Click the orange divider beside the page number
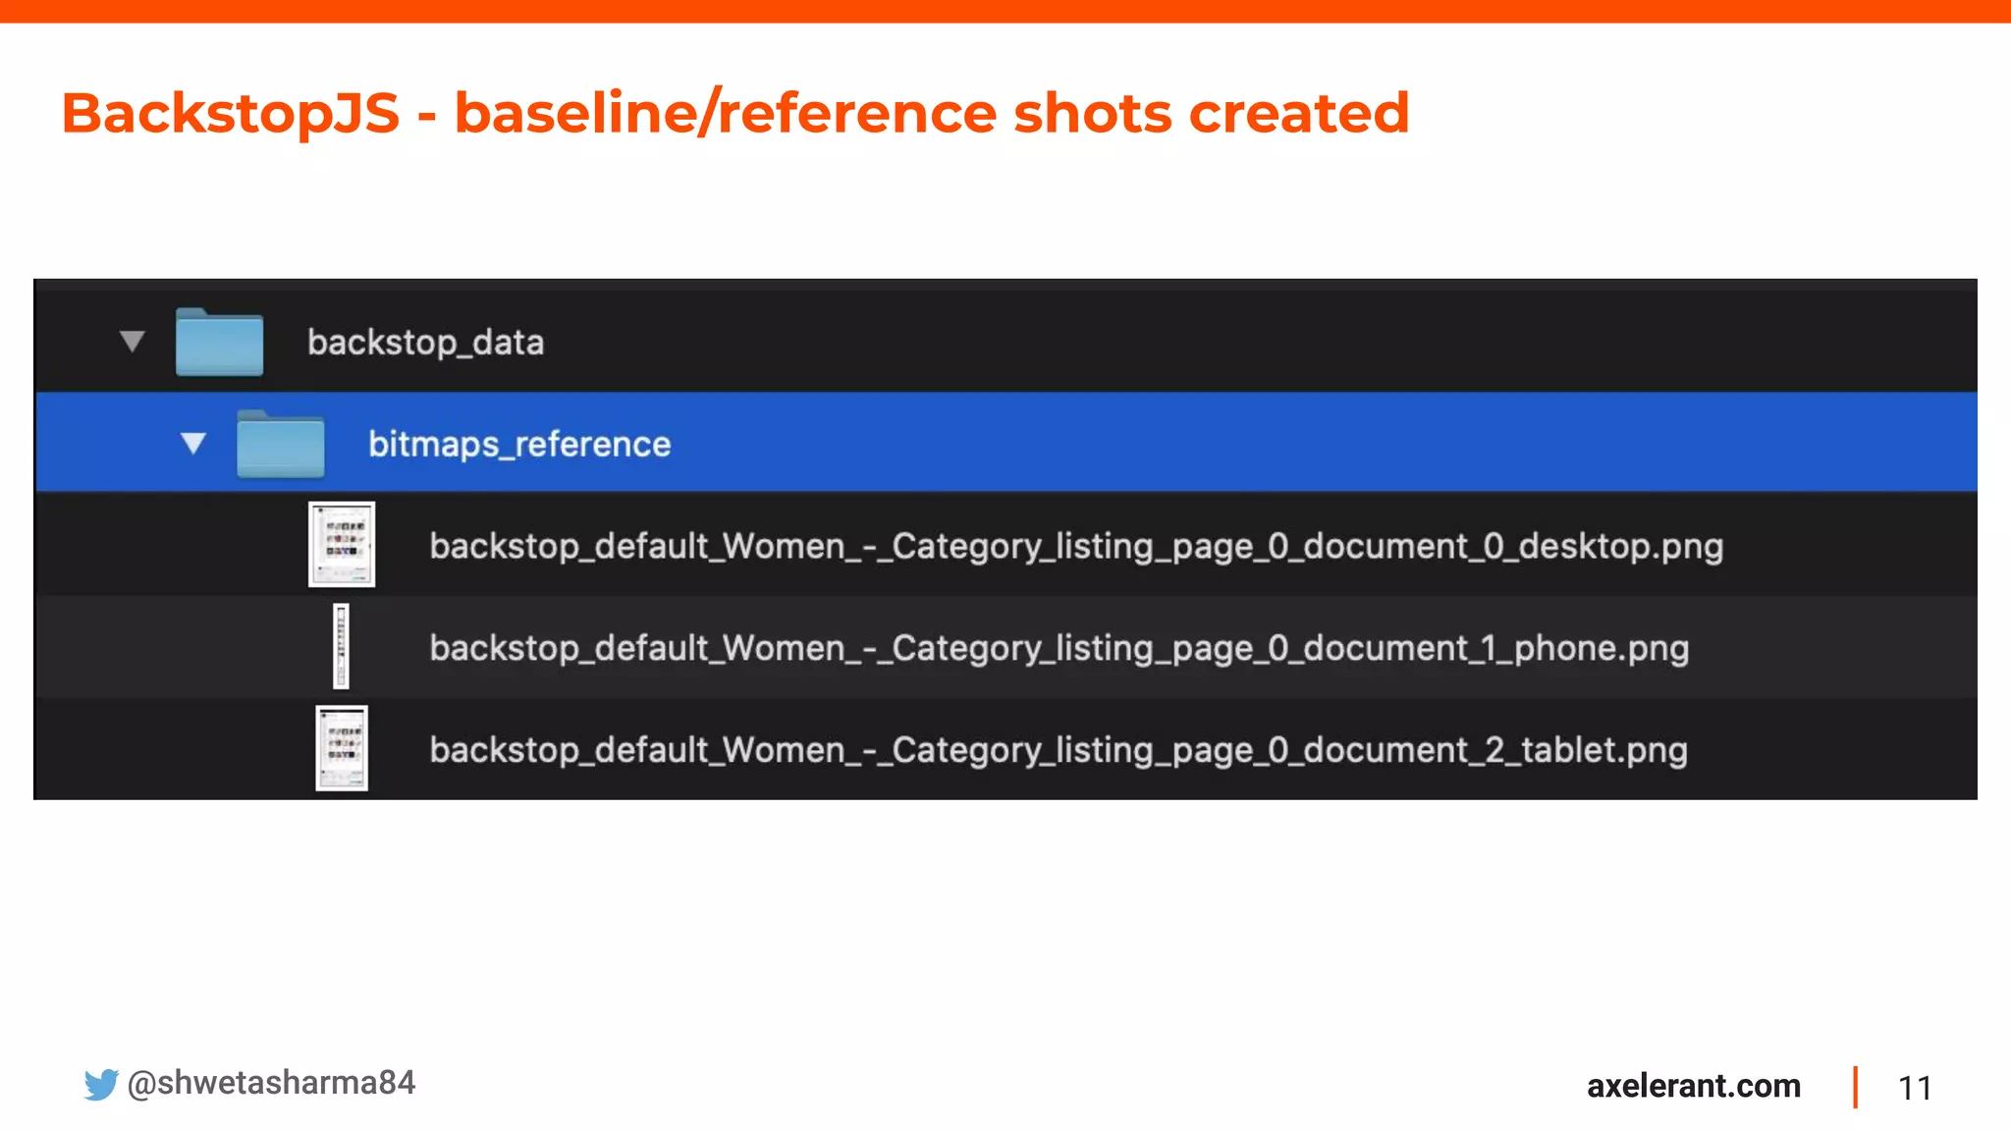The height and width of the screenshot is (1131, 2011). coord(1855,1087)
